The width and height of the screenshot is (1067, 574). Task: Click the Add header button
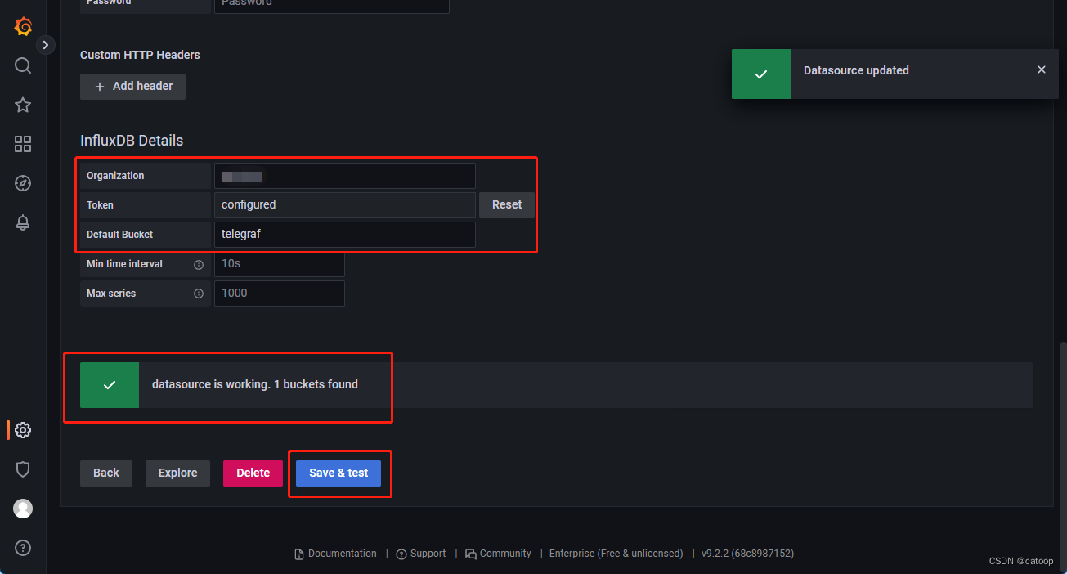(132, 86)
